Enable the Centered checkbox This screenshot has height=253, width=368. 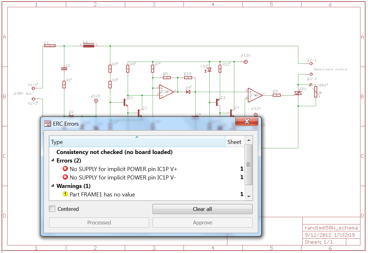[x=52, y=209]
